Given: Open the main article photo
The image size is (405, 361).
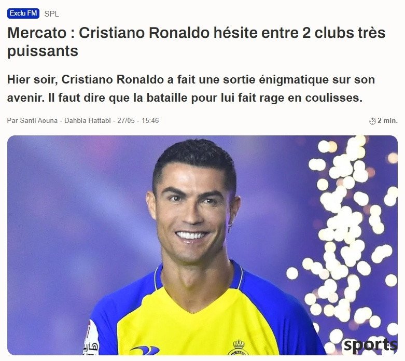Looking at the screenshot, I should click(202, 245).
